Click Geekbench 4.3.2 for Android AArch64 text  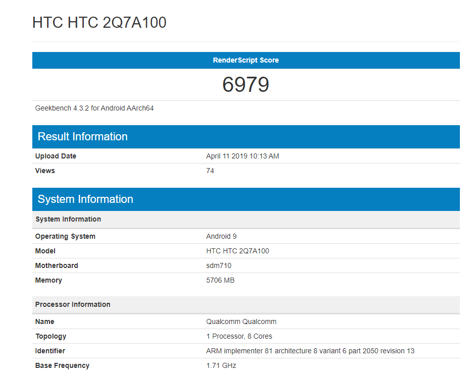(x=94, y=109)
